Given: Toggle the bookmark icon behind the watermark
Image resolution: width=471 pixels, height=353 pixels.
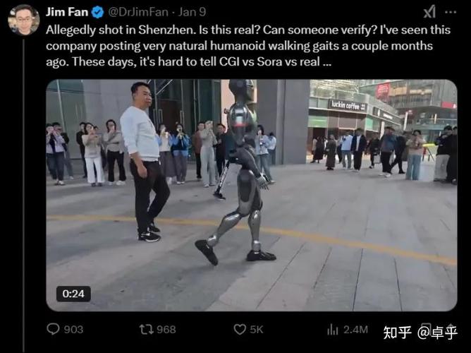Looking at the screenshot, I should 427,329.
